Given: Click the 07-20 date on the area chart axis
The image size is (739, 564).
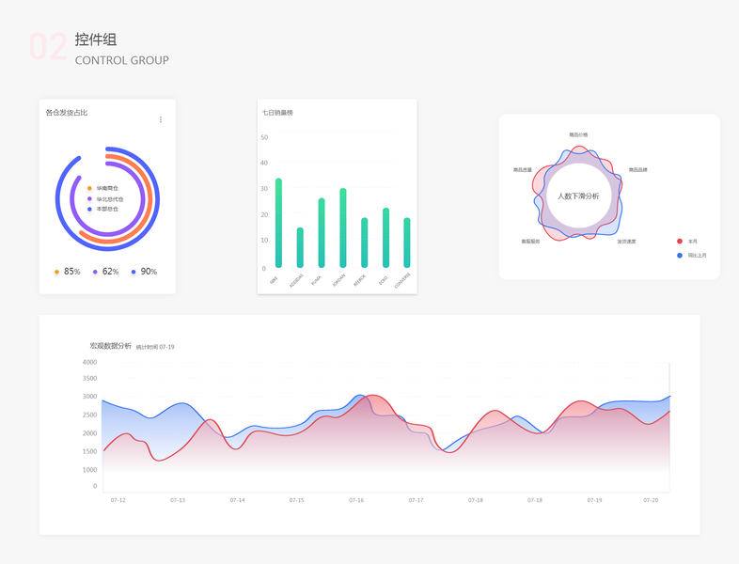Looking at the screenshot, I should [x=651, y=500].
